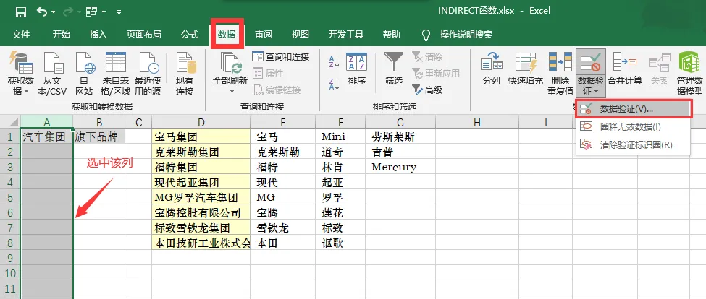This screenshot has height=299, width=706.
Task: Click sort descending Z-A icon
Action: point(334,84)
